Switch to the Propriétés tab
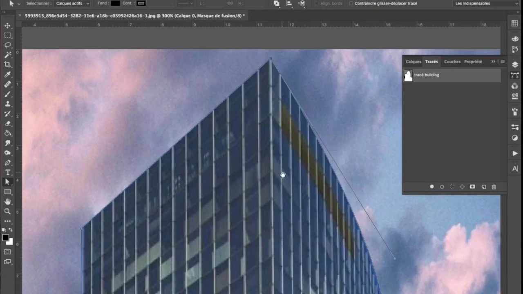The width and height of the screenshot is (523, 294). pos(473,62)
